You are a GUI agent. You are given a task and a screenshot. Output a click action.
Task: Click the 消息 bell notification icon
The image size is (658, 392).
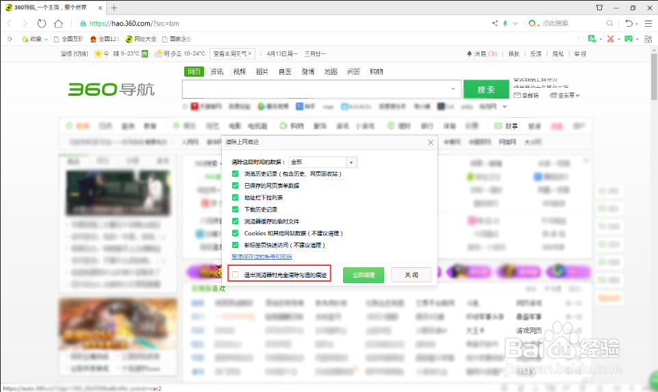[x=469, y=53]
